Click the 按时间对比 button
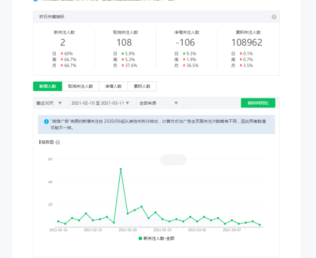Image resolution: width=316 pixels, height=258 pixels. (258, 103)
